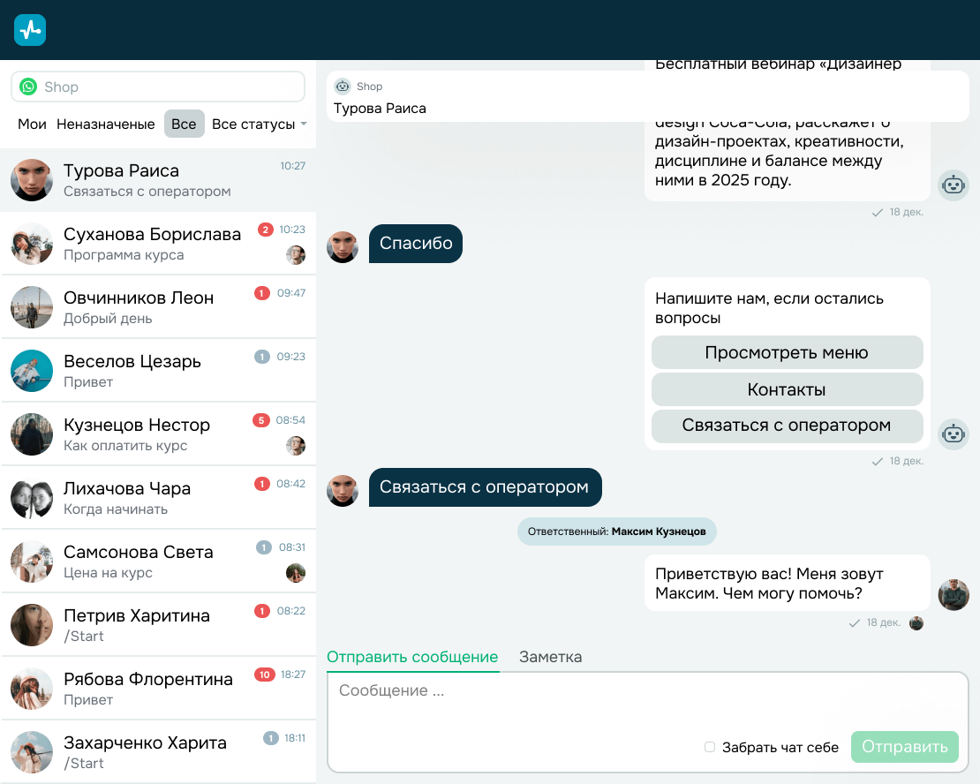The image size is (980, 784).
Task: Select the Неназначеные filter
Action: [x=106, y=124]
